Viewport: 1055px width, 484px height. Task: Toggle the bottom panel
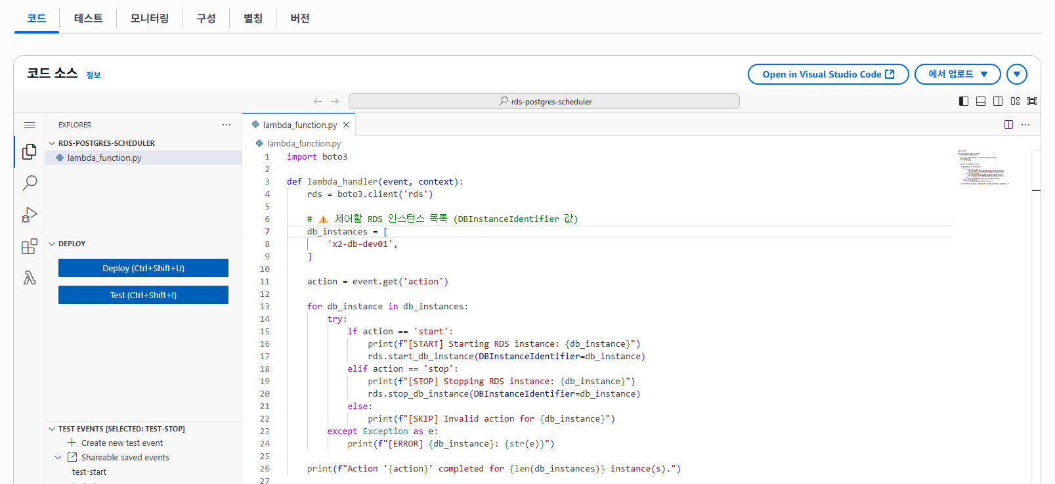[981, 101]
